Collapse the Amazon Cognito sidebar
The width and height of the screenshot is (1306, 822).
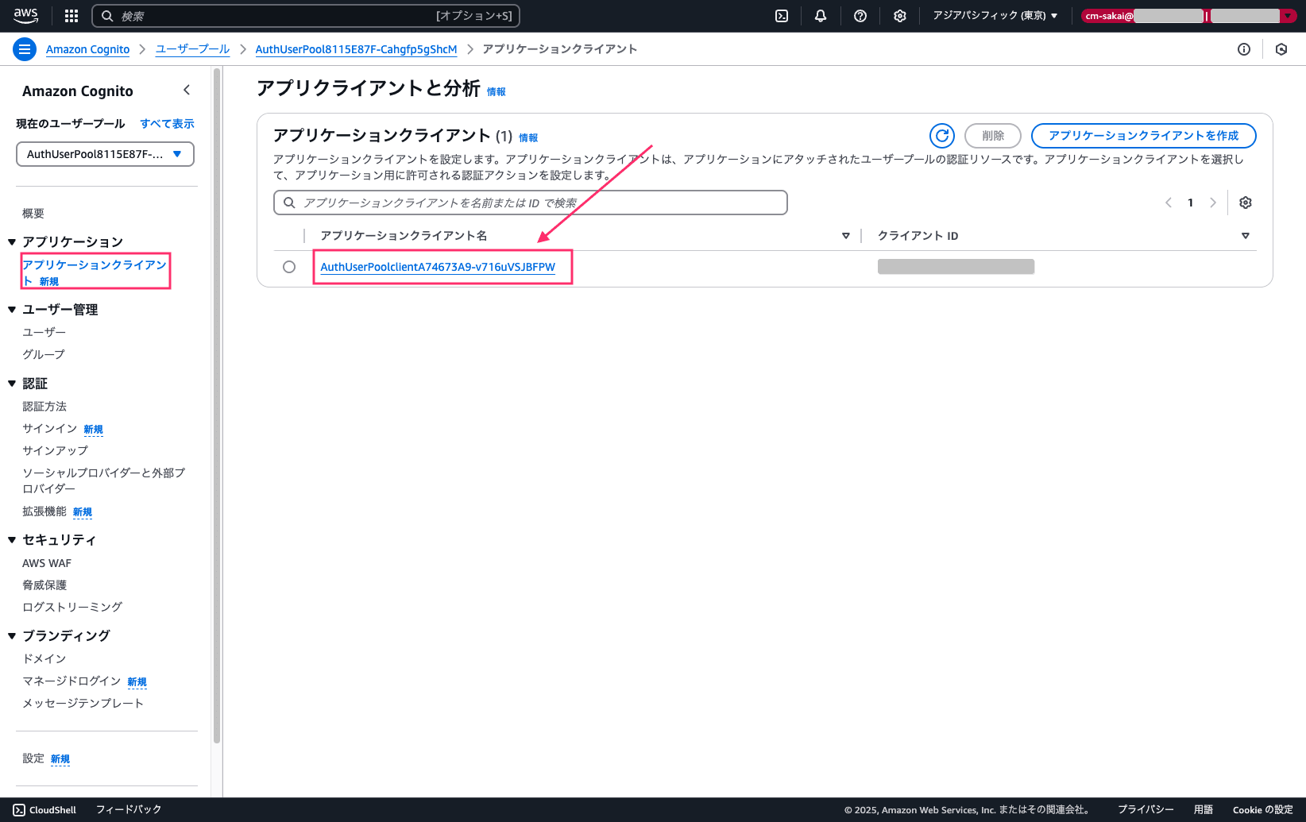pyautogui.click(x=187, y=91)
